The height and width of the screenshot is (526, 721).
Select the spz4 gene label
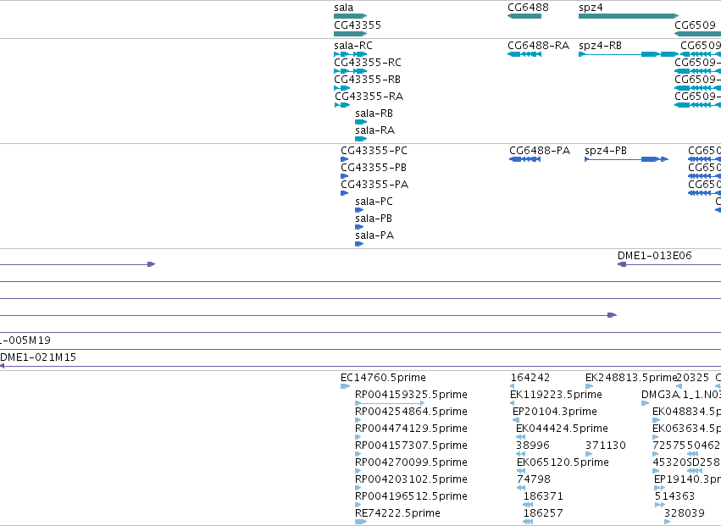[x=591, y=8]
